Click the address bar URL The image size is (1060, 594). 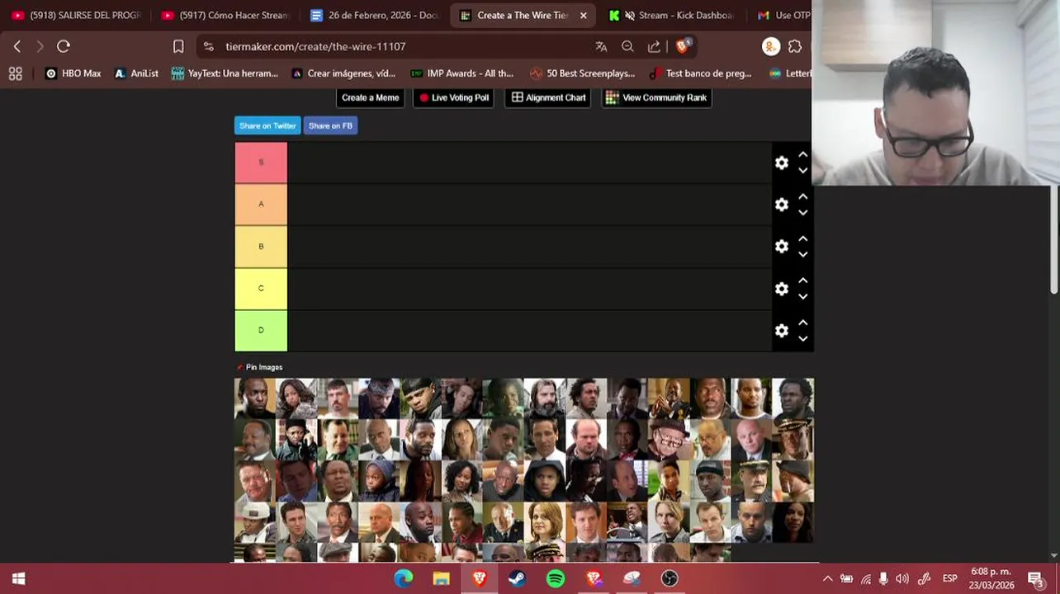[315, 46]
